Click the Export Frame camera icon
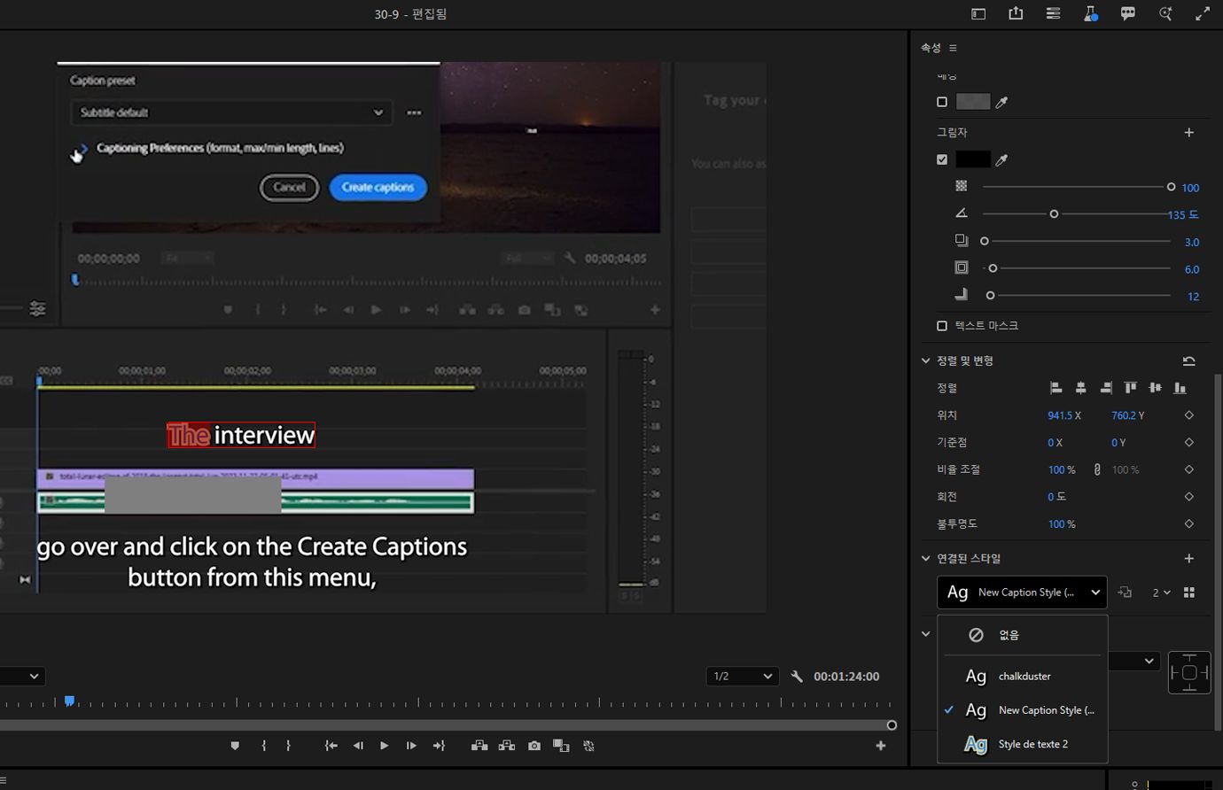The image size is (1223, 790). point(534,746)
